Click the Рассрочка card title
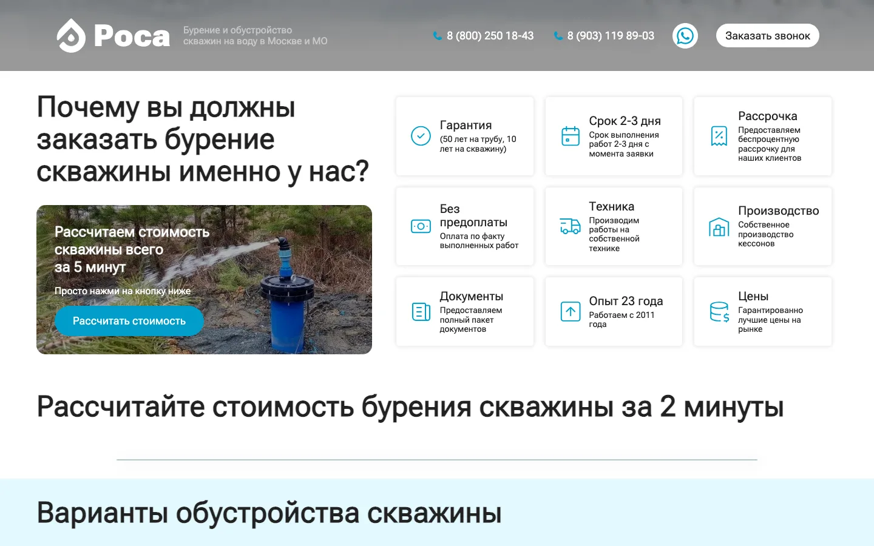874x546 pixels. (x=767, y=116)
